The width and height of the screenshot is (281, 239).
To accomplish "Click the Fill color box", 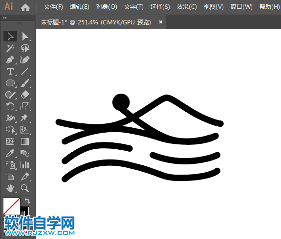I will (12, 206).
